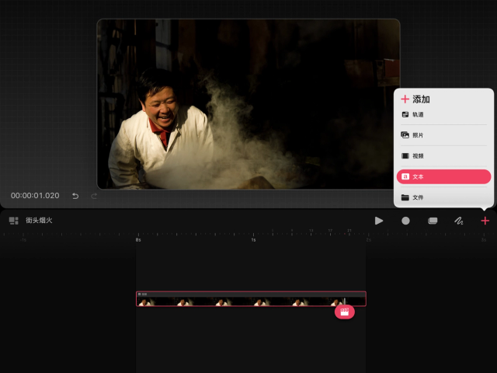Click the red clapperboard playhead button

[x=345, y=312]
